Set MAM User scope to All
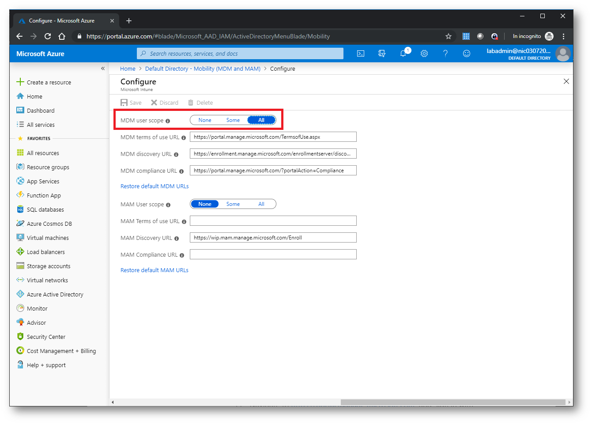The height and width of the screenshot is (425, 592). (x=261, y=204)
